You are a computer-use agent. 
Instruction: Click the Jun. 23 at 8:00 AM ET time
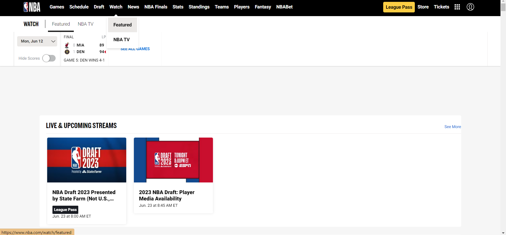[x=72, y=216]
